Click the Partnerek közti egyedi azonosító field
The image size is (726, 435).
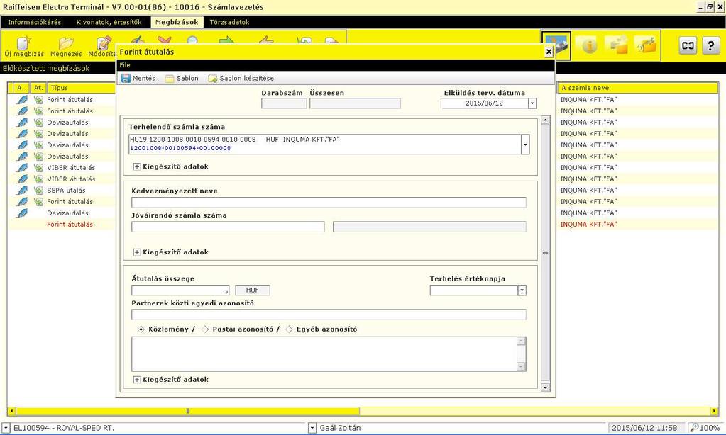click(329, 315)
